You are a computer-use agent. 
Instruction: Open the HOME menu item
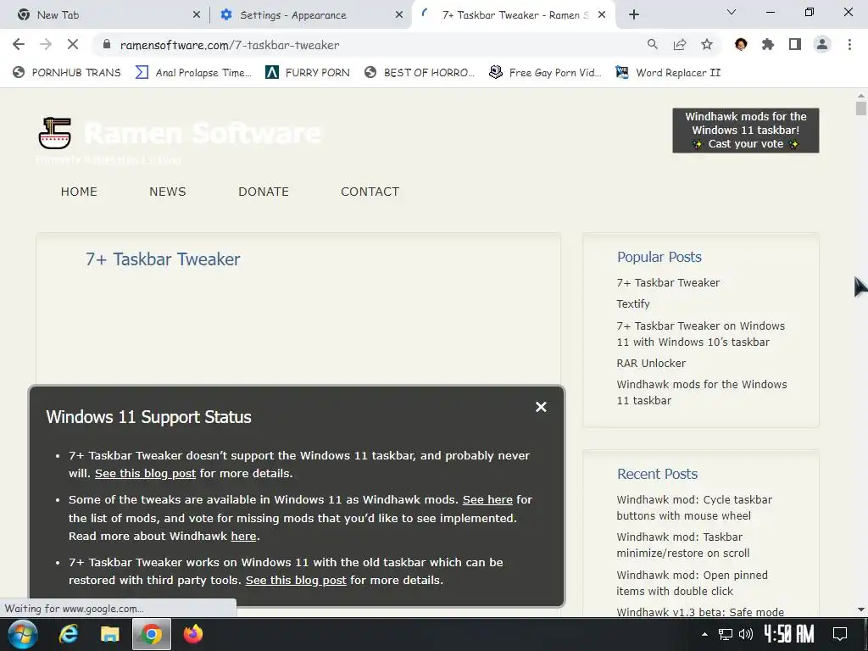(79, 192)
